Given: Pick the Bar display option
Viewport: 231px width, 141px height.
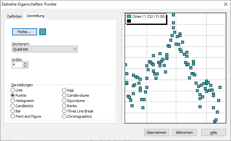Looking at the screenshot, I should point(13,111).
